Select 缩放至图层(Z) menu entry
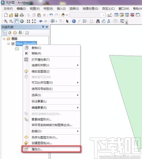 coord(52,72)
